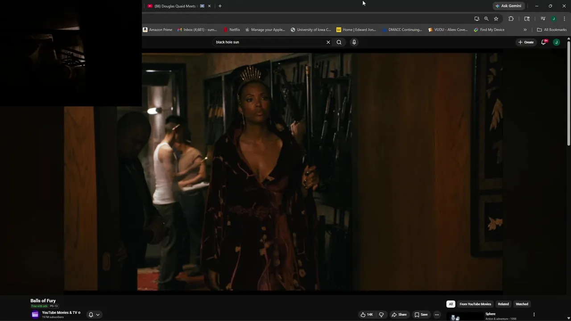571x321 pixels.
Task: Open the Sphere movie thumbnail
Action: coord(464,316)
